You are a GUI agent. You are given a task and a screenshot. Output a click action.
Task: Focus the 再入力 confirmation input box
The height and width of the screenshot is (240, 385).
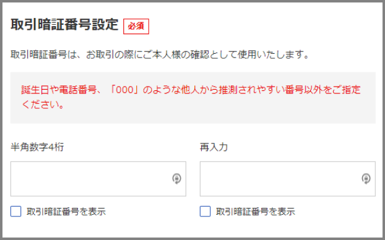point(288,179)
